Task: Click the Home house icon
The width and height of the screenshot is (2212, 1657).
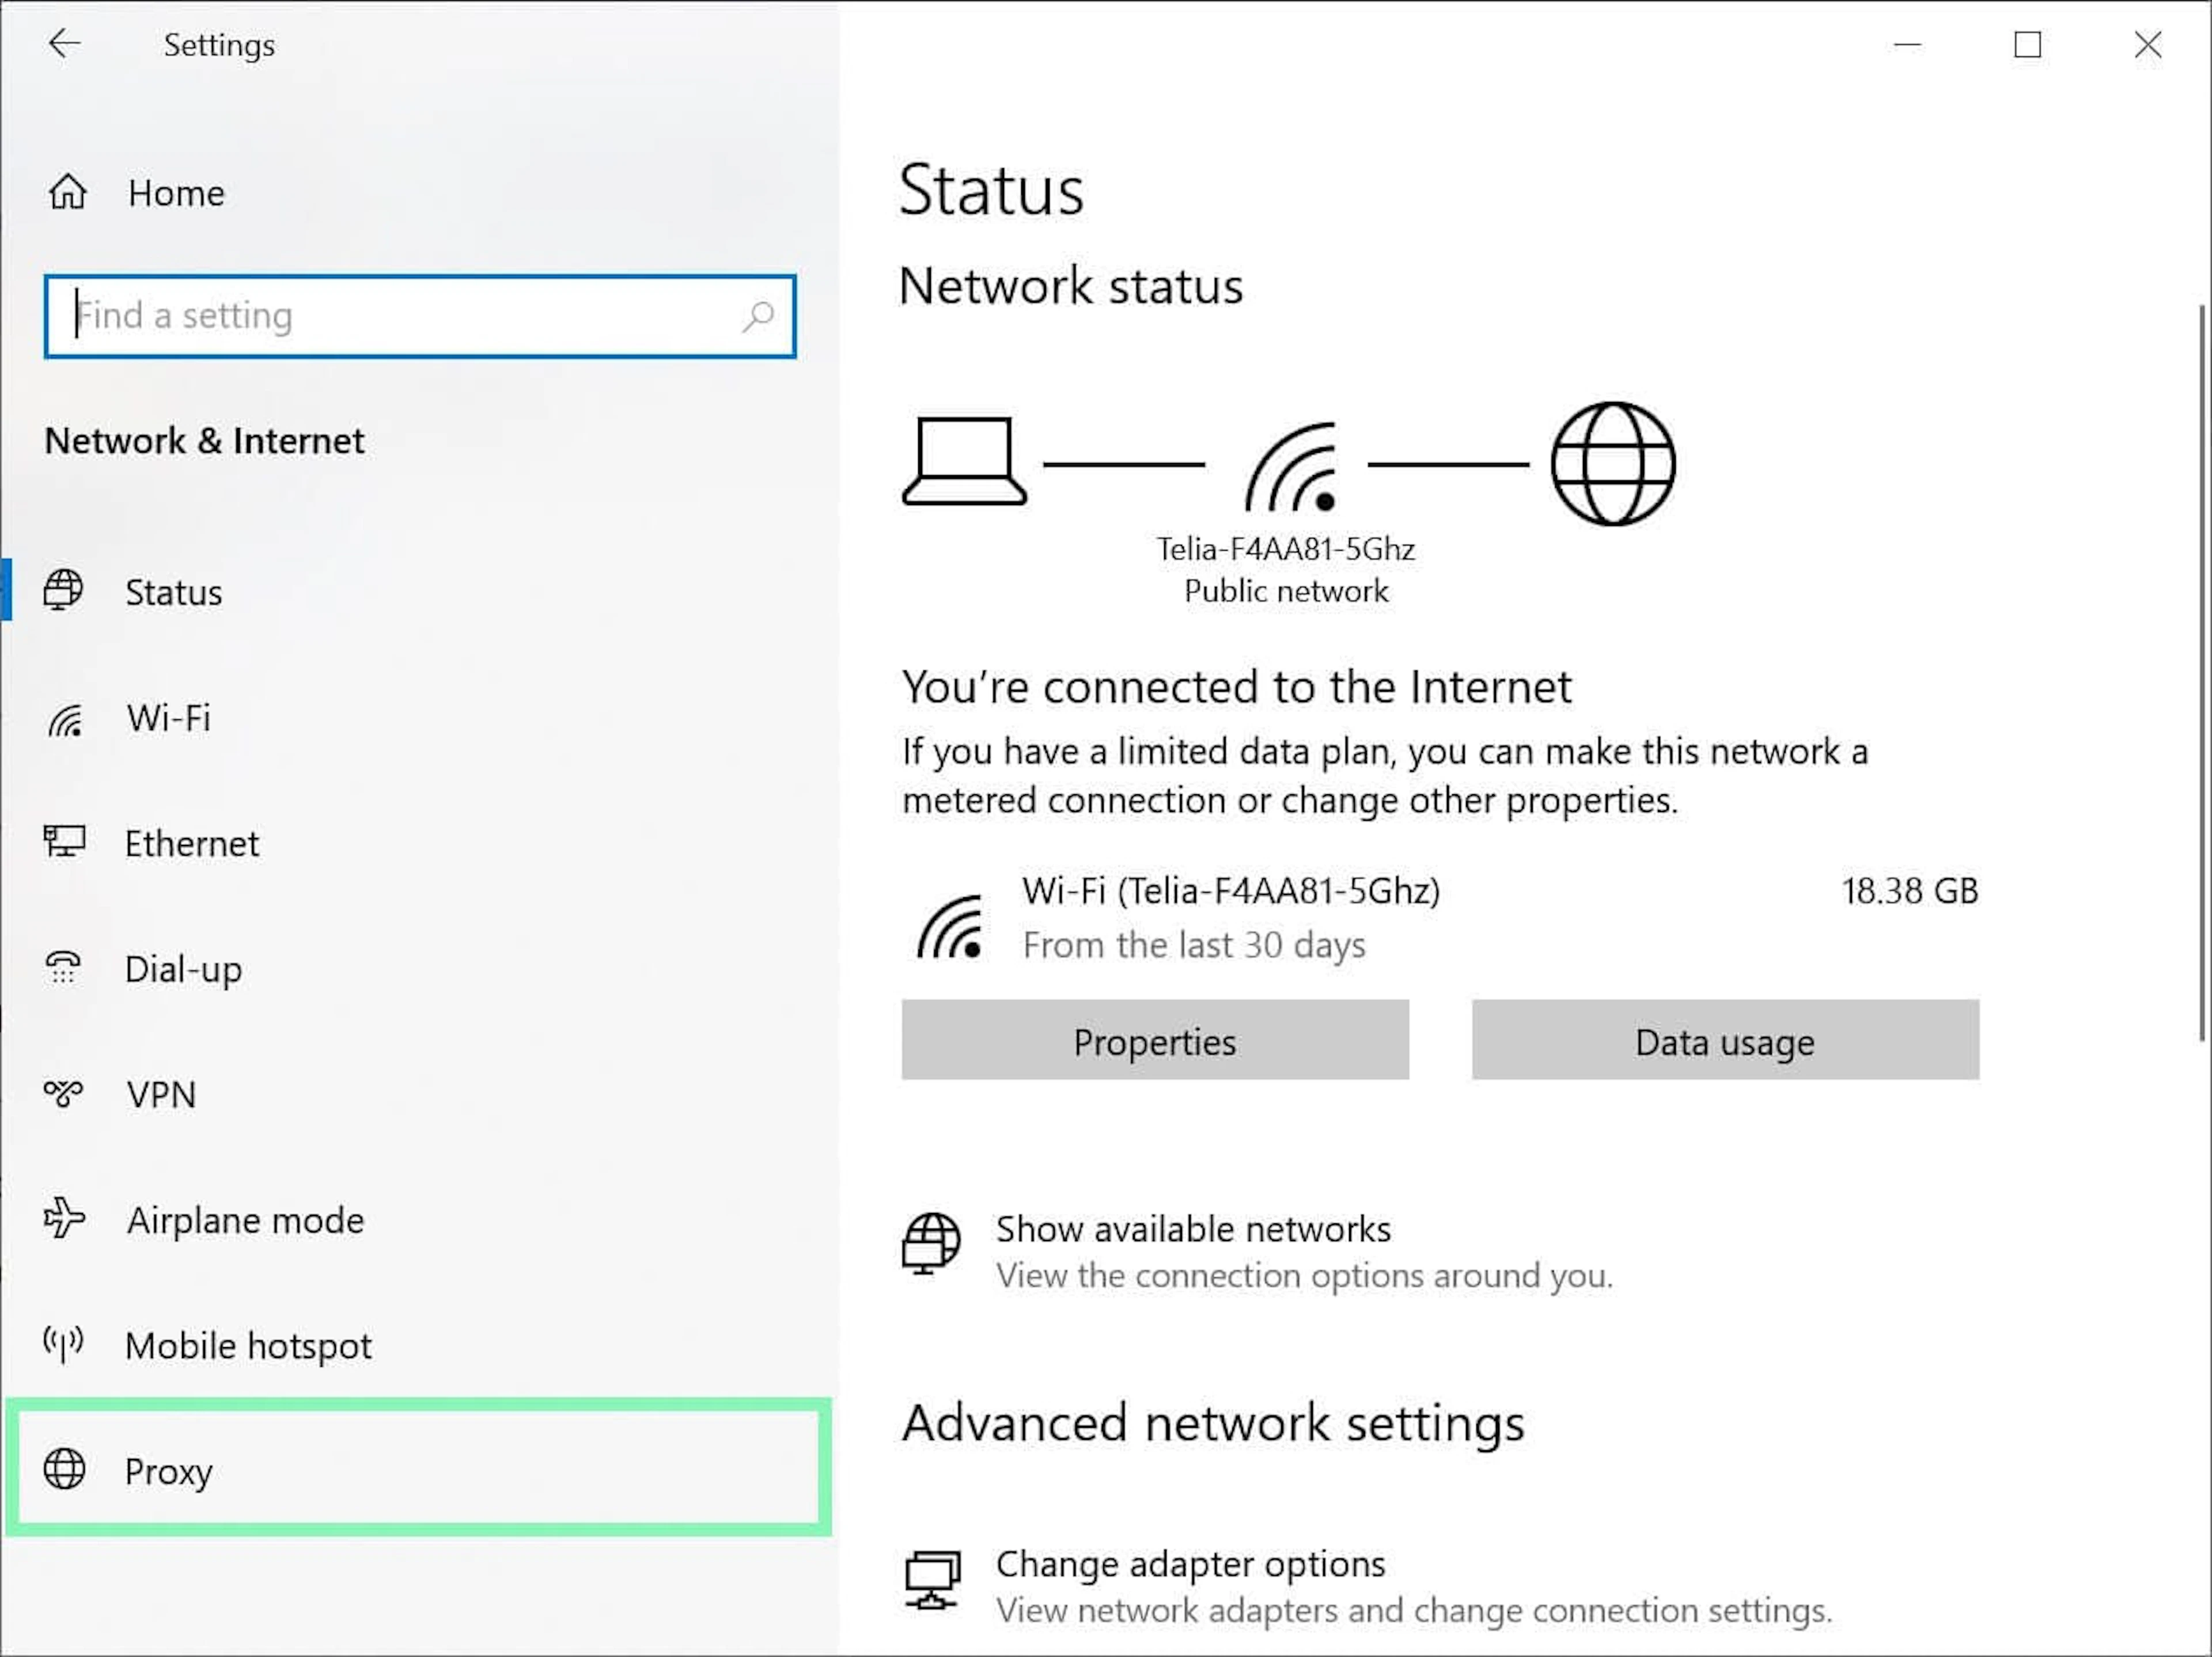Action: tap(67, 191)
